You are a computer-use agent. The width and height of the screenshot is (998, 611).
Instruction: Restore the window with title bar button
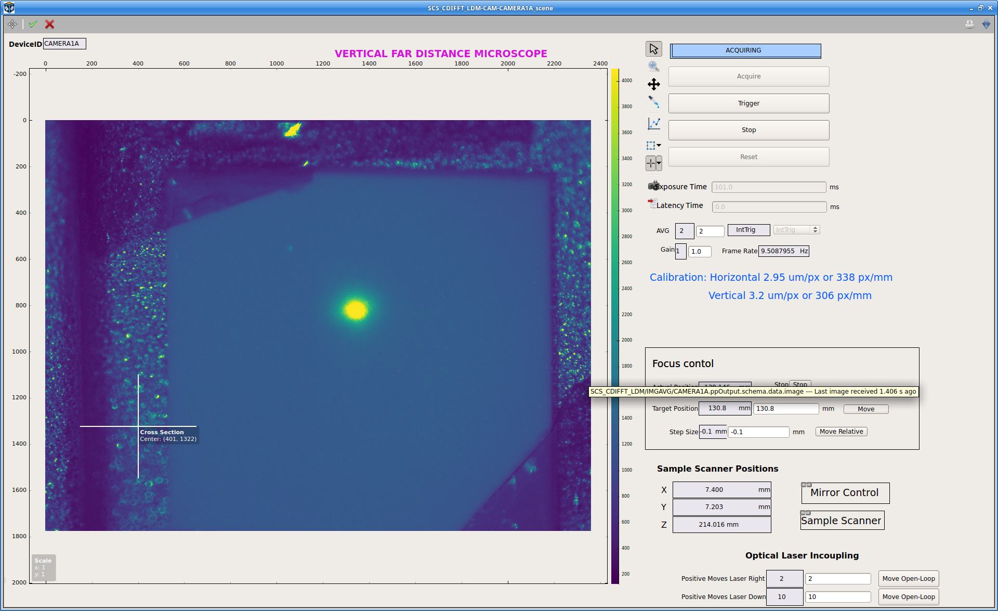(x=980, y=7)
